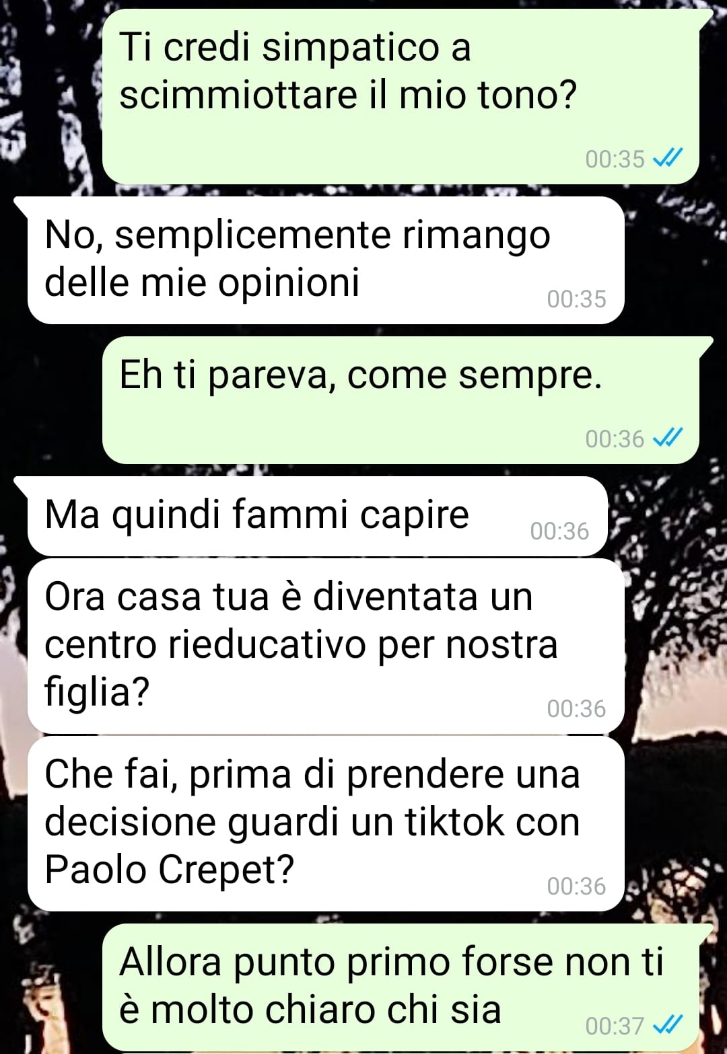Click read ticks beside 'come sempre' message
The height and width of the screenshot is (1054, 727).
pos(668,438)
